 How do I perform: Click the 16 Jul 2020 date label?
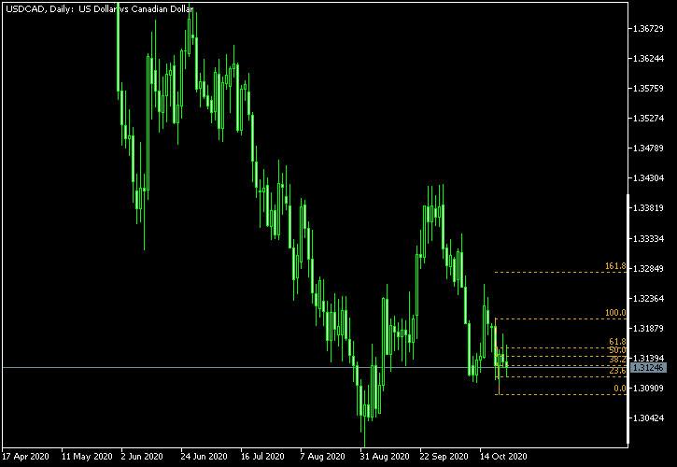coord(263,457)
